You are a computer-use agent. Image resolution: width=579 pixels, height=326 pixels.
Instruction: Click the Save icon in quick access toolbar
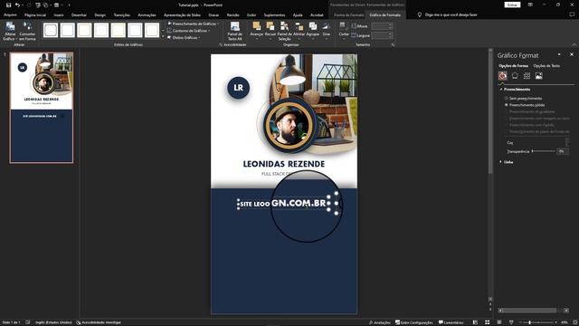point(8,5)
